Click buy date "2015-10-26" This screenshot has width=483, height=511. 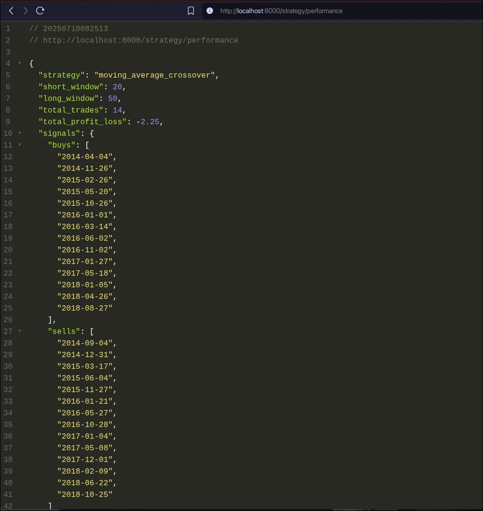coord(85,203)
